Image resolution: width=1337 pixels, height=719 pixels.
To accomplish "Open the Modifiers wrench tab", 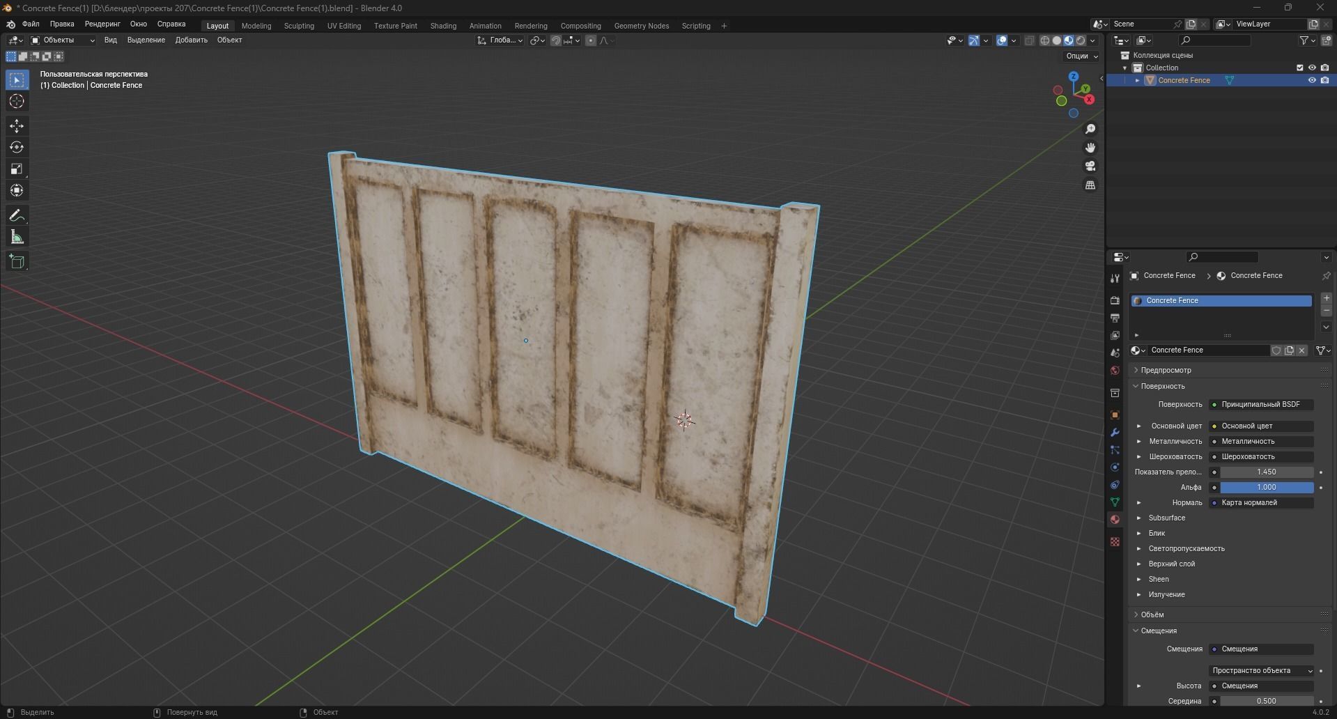I will point(1115,432).
